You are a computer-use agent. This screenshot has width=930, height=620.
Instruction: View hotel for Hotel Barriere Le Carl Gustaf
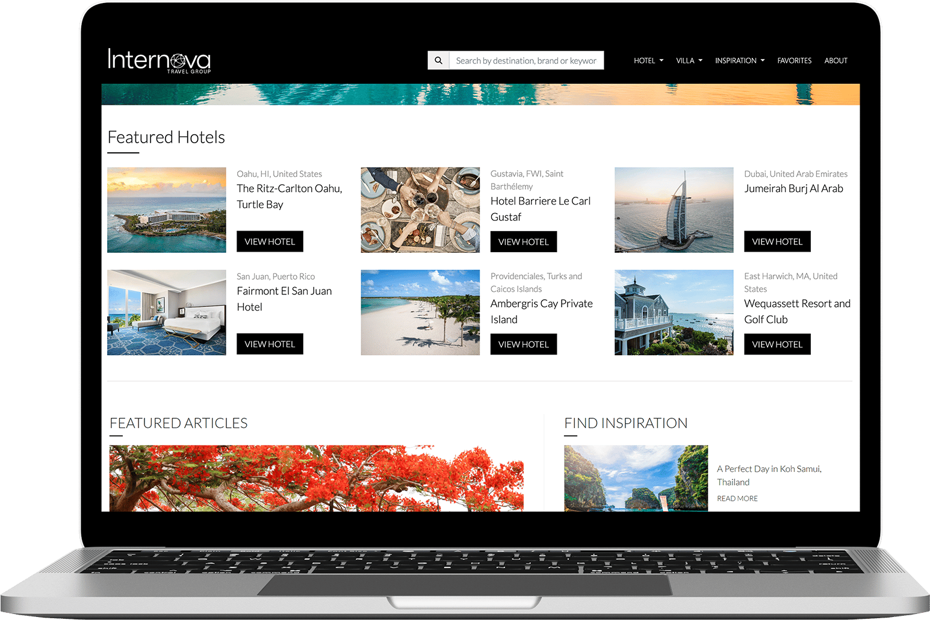[x=524, y=241]
